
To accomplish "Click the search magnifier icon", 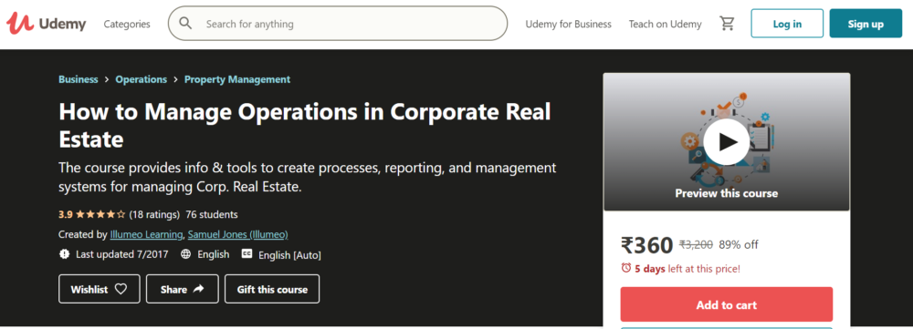I will [x=185, y=24].
